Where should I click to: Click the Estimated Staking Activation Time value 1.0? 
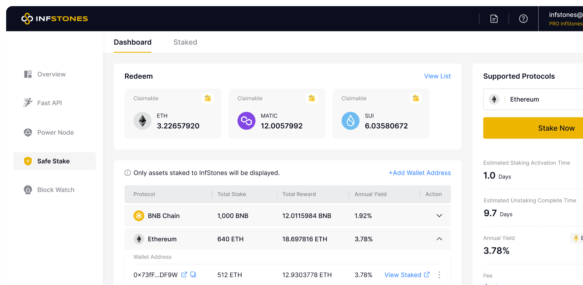[x=490, y=176]
